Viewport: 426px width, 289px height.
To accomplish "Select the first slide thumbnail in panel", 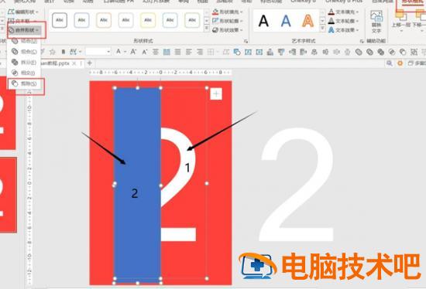I will (8, 113).
